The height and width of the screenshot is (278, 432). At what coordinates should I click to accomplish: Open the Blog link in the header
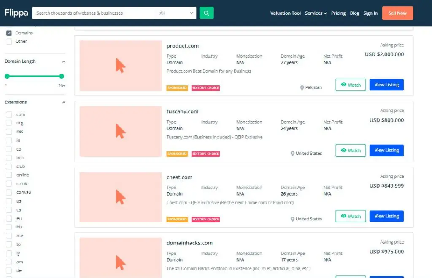click(x=354, y=13)
